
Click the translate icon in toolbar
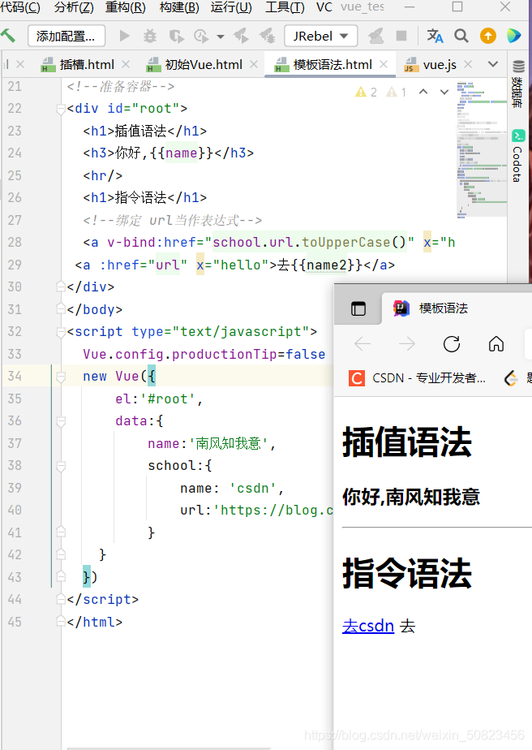[x=435, y=36]
